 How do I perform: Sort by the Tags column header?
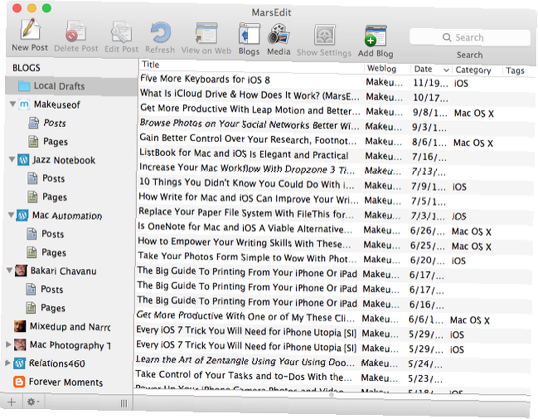[515, 71]
